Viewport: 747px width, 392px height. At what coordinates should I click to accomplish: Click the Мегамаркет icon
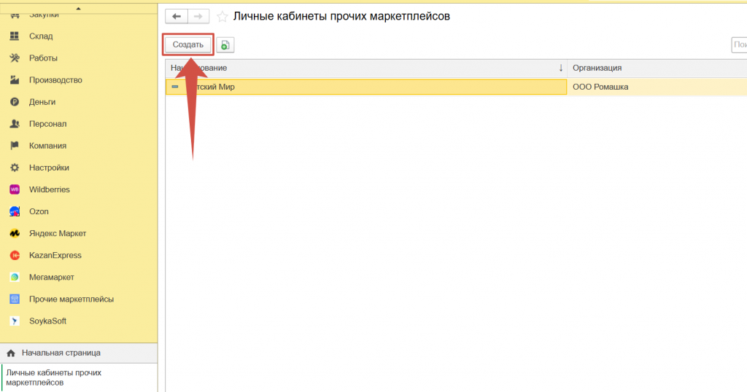pos(14,277)
